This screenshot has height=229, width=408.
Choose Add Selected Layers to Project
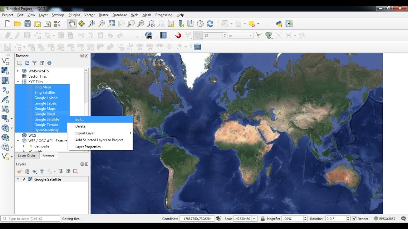click(100, 140)
